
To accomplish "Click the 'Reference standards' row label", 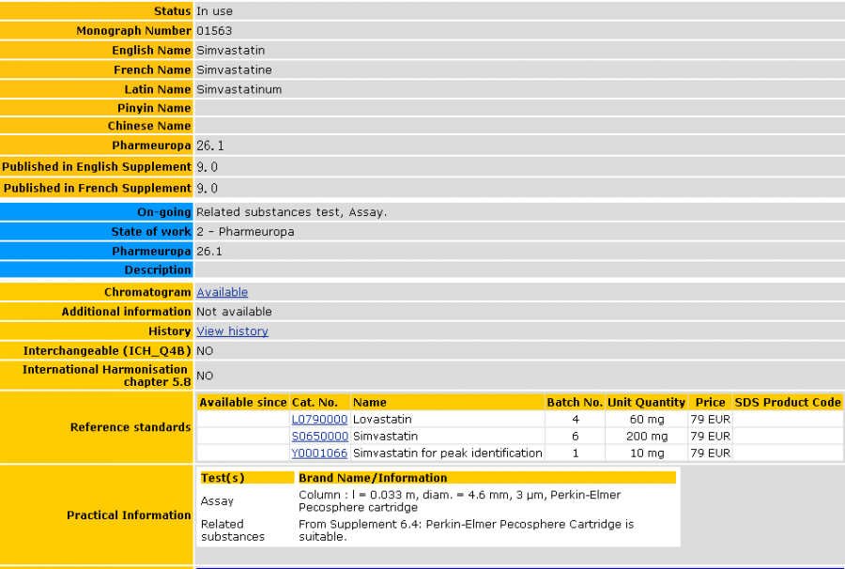I will click(131, 427).
